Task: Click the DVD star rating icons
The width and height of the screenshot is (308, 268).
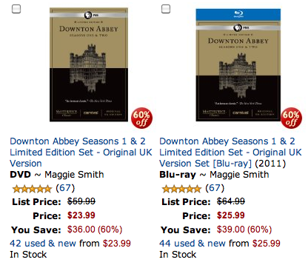Action: [32, 189]
